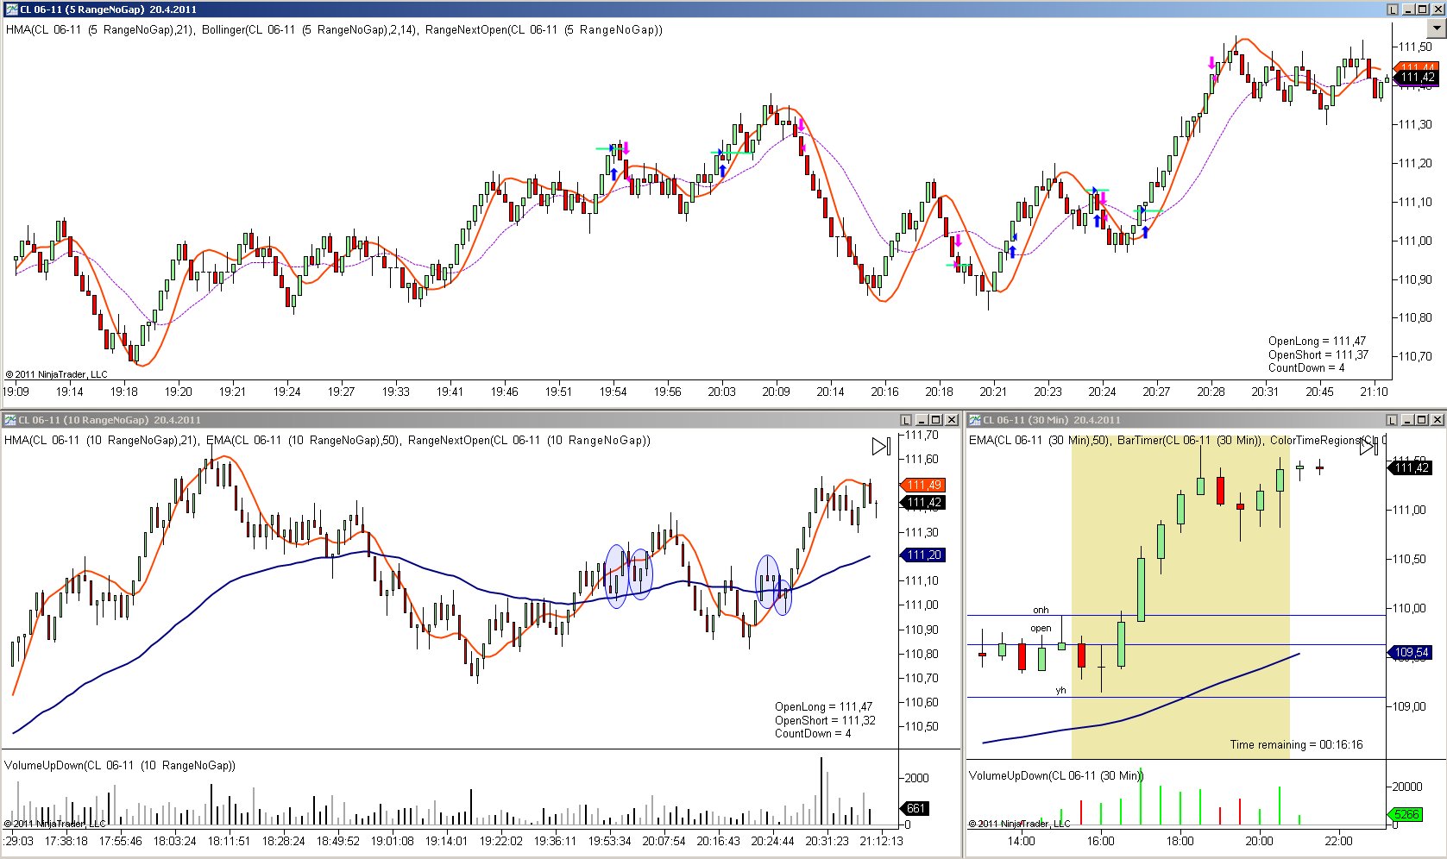
Task: Maximize the 30 Min chart window
Action: 1422,420
